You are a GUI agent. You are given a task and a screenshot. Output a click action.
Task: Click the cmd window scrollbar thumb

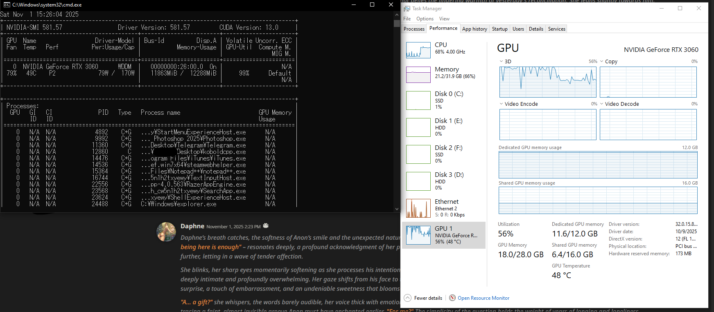[396, 23]
